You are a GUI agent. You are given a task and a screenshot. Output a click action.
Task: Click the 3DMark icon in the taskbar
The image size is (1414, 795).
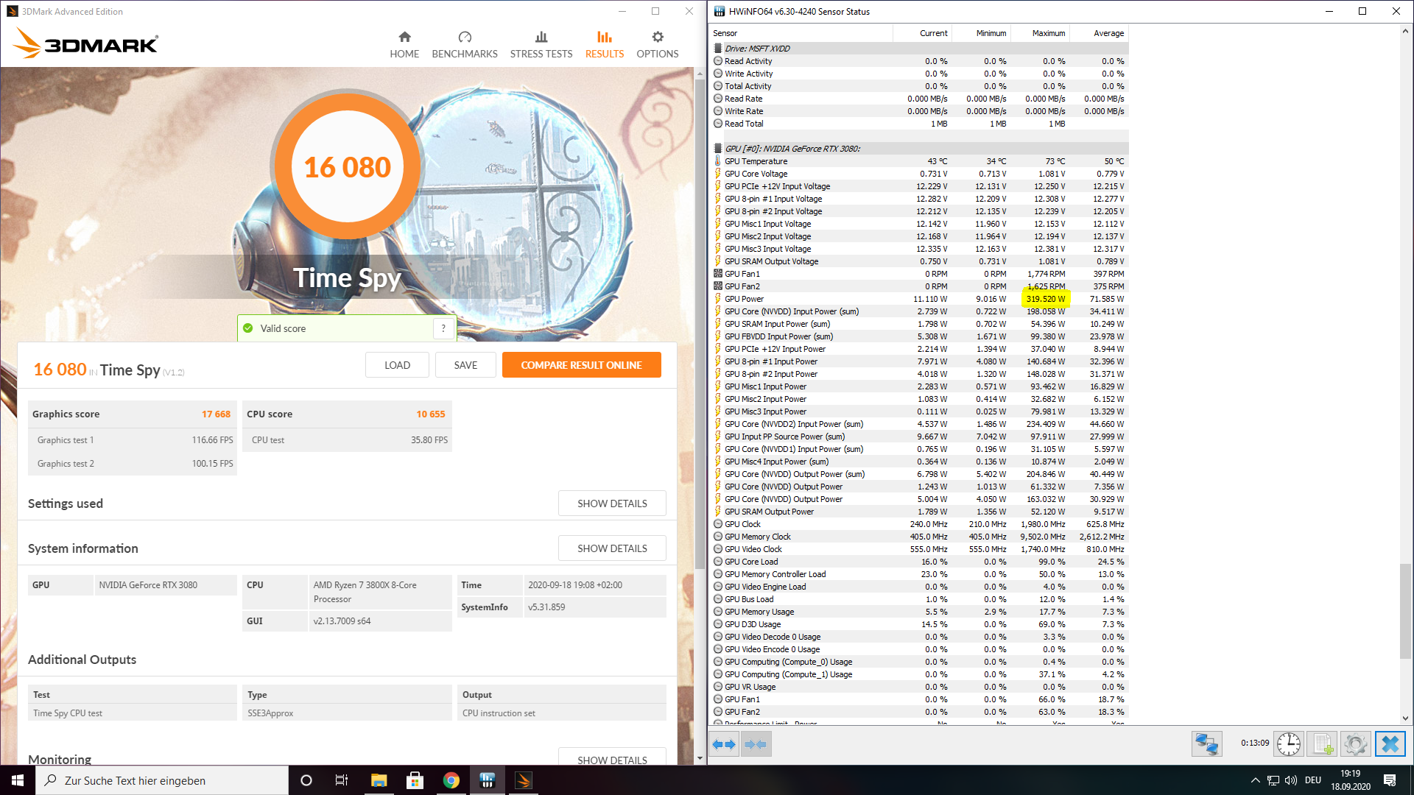coord(523,780)
